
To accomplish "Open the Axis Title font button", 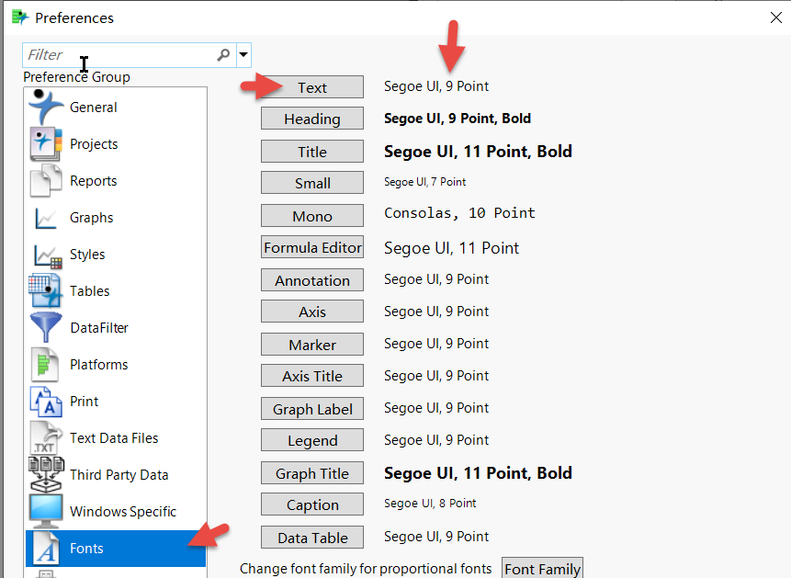I will (x=312, y=376).
